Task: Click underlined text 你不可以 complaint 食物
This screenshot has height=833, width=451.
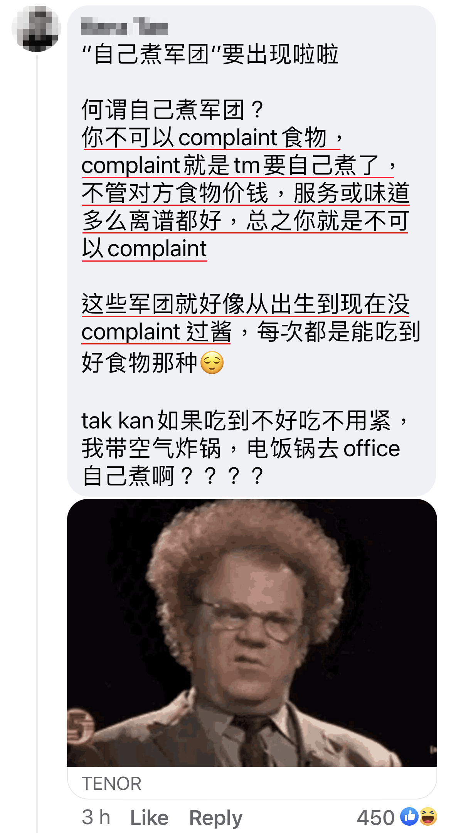Action: 204,137
